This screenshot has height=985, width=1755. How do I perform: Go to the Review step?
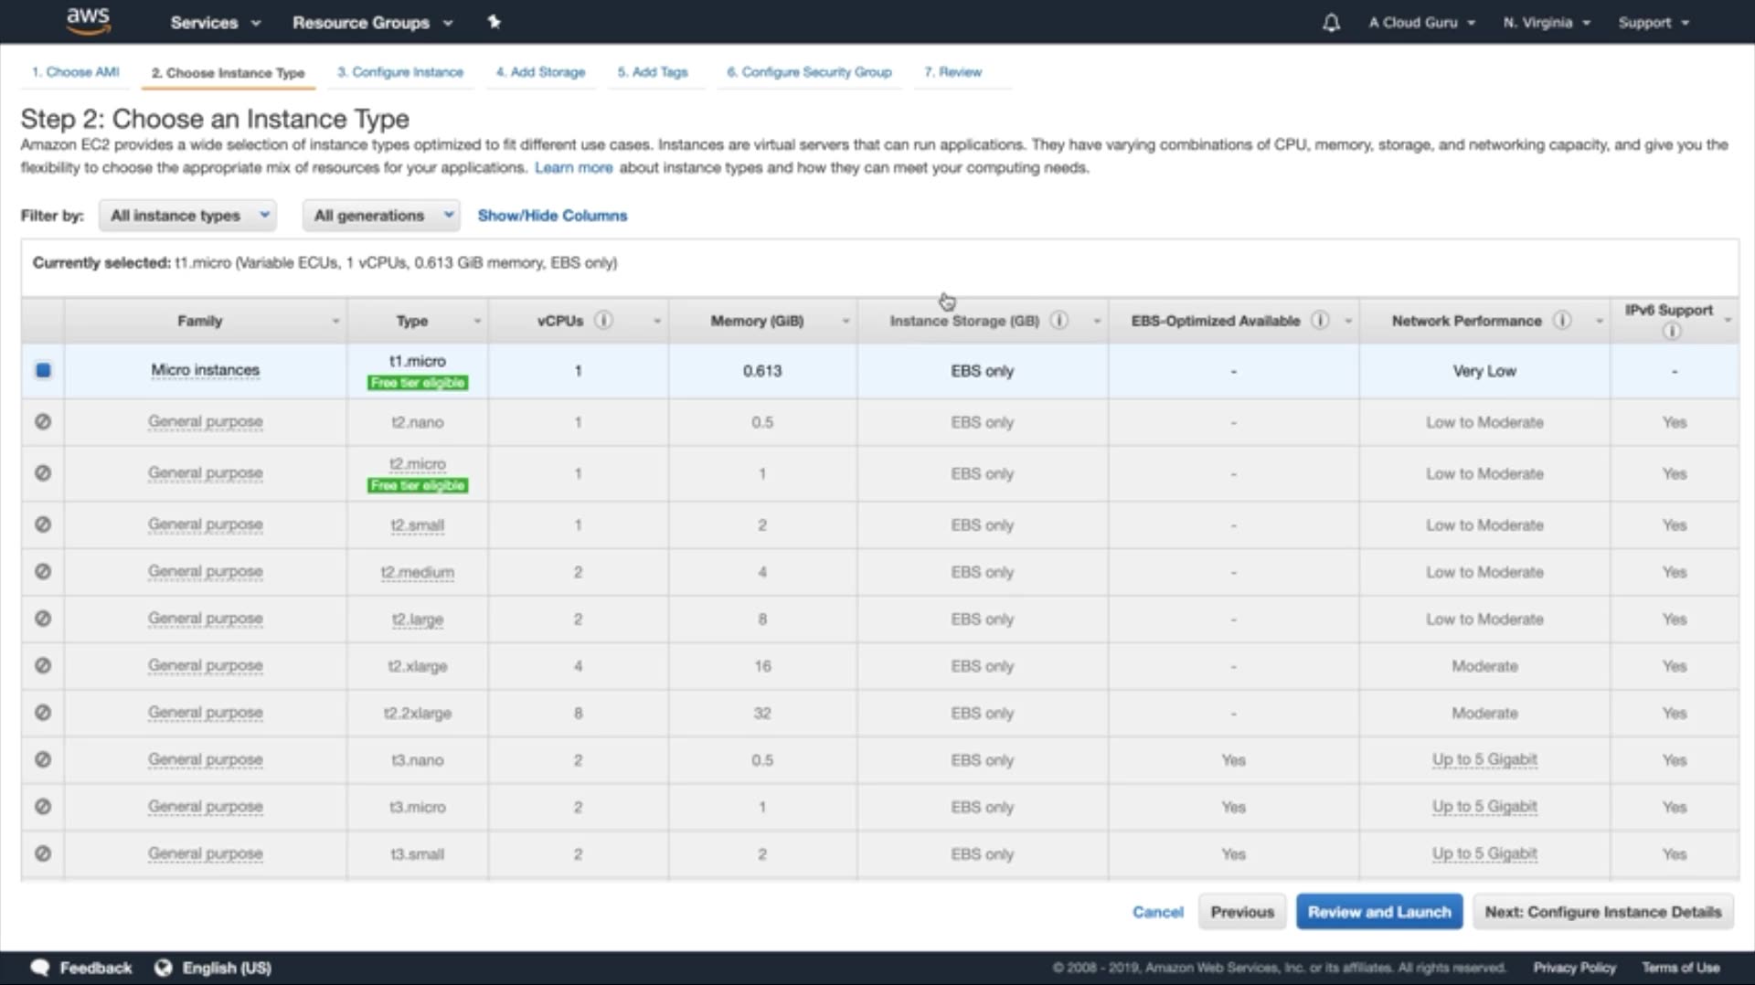(952, 72)
